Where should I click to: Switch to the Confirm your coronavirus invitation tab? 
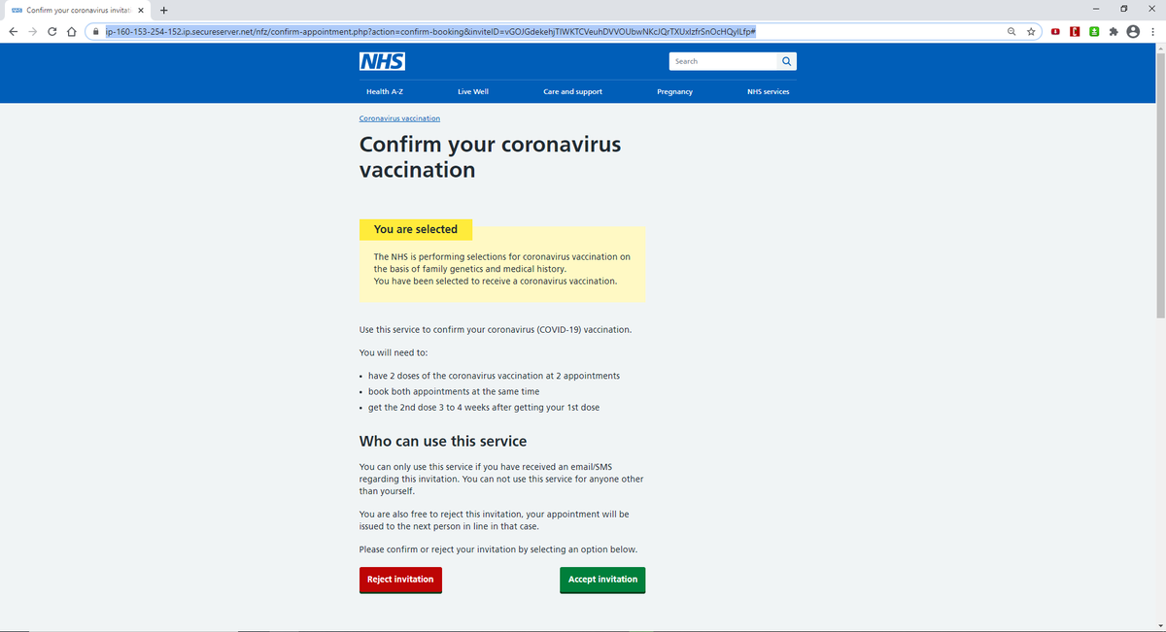(70, 10)
